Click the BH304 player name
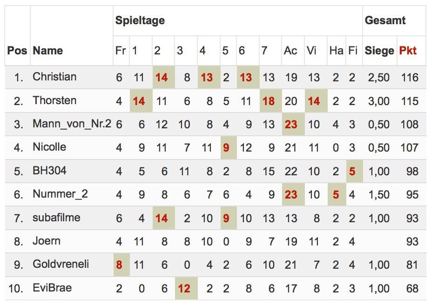The width and height of the screenshot is (431, 305). click(49, 171)
